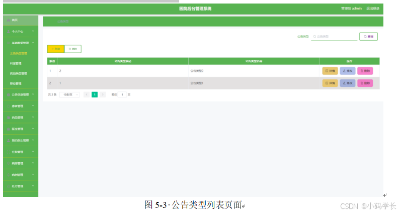
Task: Go to next page arrow
Action: tap(103, 94)
